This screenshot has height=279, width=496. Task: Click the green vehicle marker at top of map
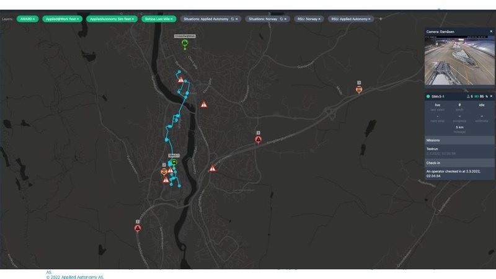(184, 43)
